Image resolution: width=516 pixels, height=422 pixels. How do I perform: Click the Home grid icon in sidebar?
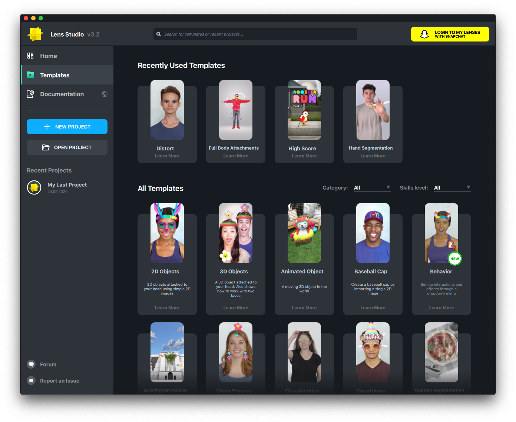(x=30, y=56)
